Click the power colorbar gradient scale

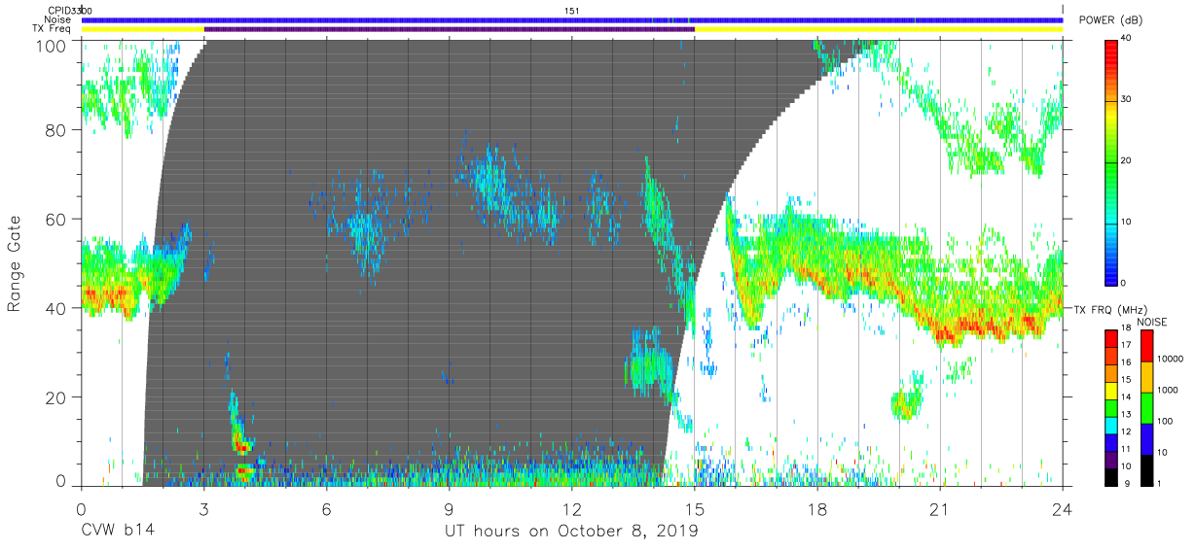pyautogui.click(x=1111, y=161)
